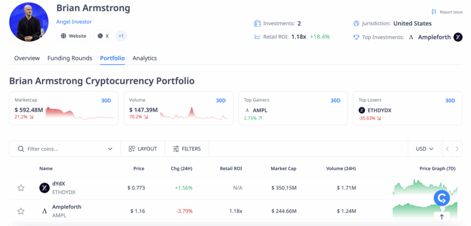Open the Ampleforth coin name link

pyautogui.click(x=67, y=207)
